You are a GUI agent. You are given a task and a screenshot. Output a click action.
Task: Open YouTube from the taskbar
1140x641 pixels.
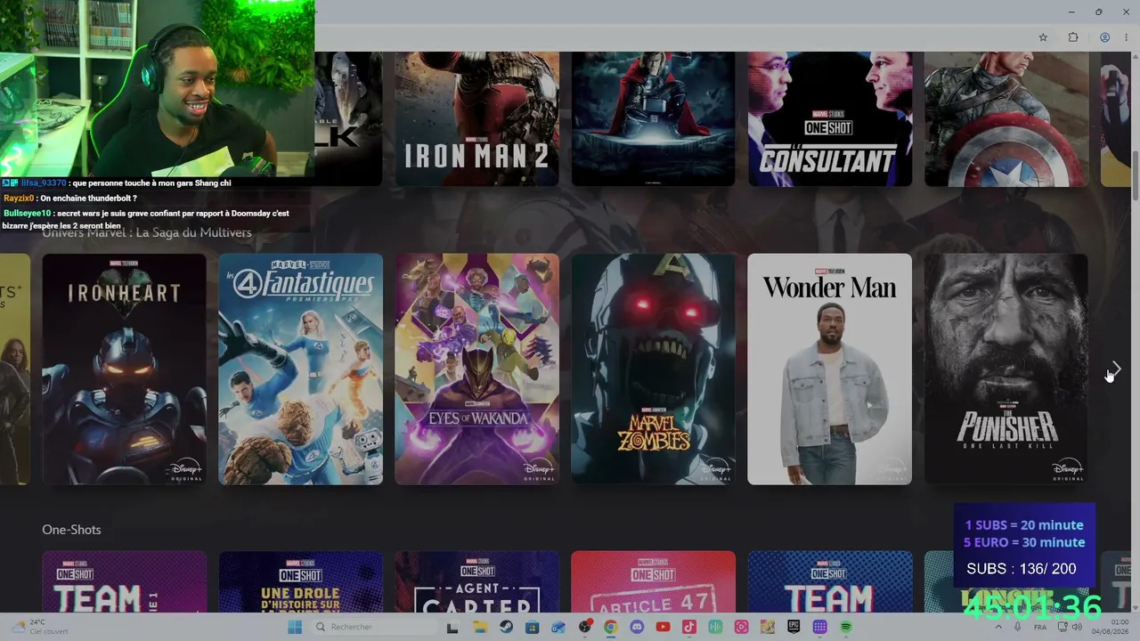click(663, 627)
